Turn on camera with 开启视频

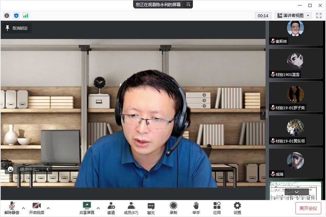click(36, 208)
